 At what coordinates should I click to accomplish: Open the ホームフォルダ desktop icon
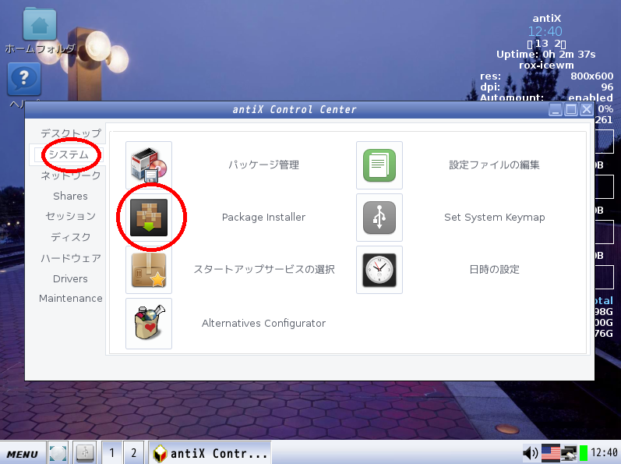click(40, 25)
